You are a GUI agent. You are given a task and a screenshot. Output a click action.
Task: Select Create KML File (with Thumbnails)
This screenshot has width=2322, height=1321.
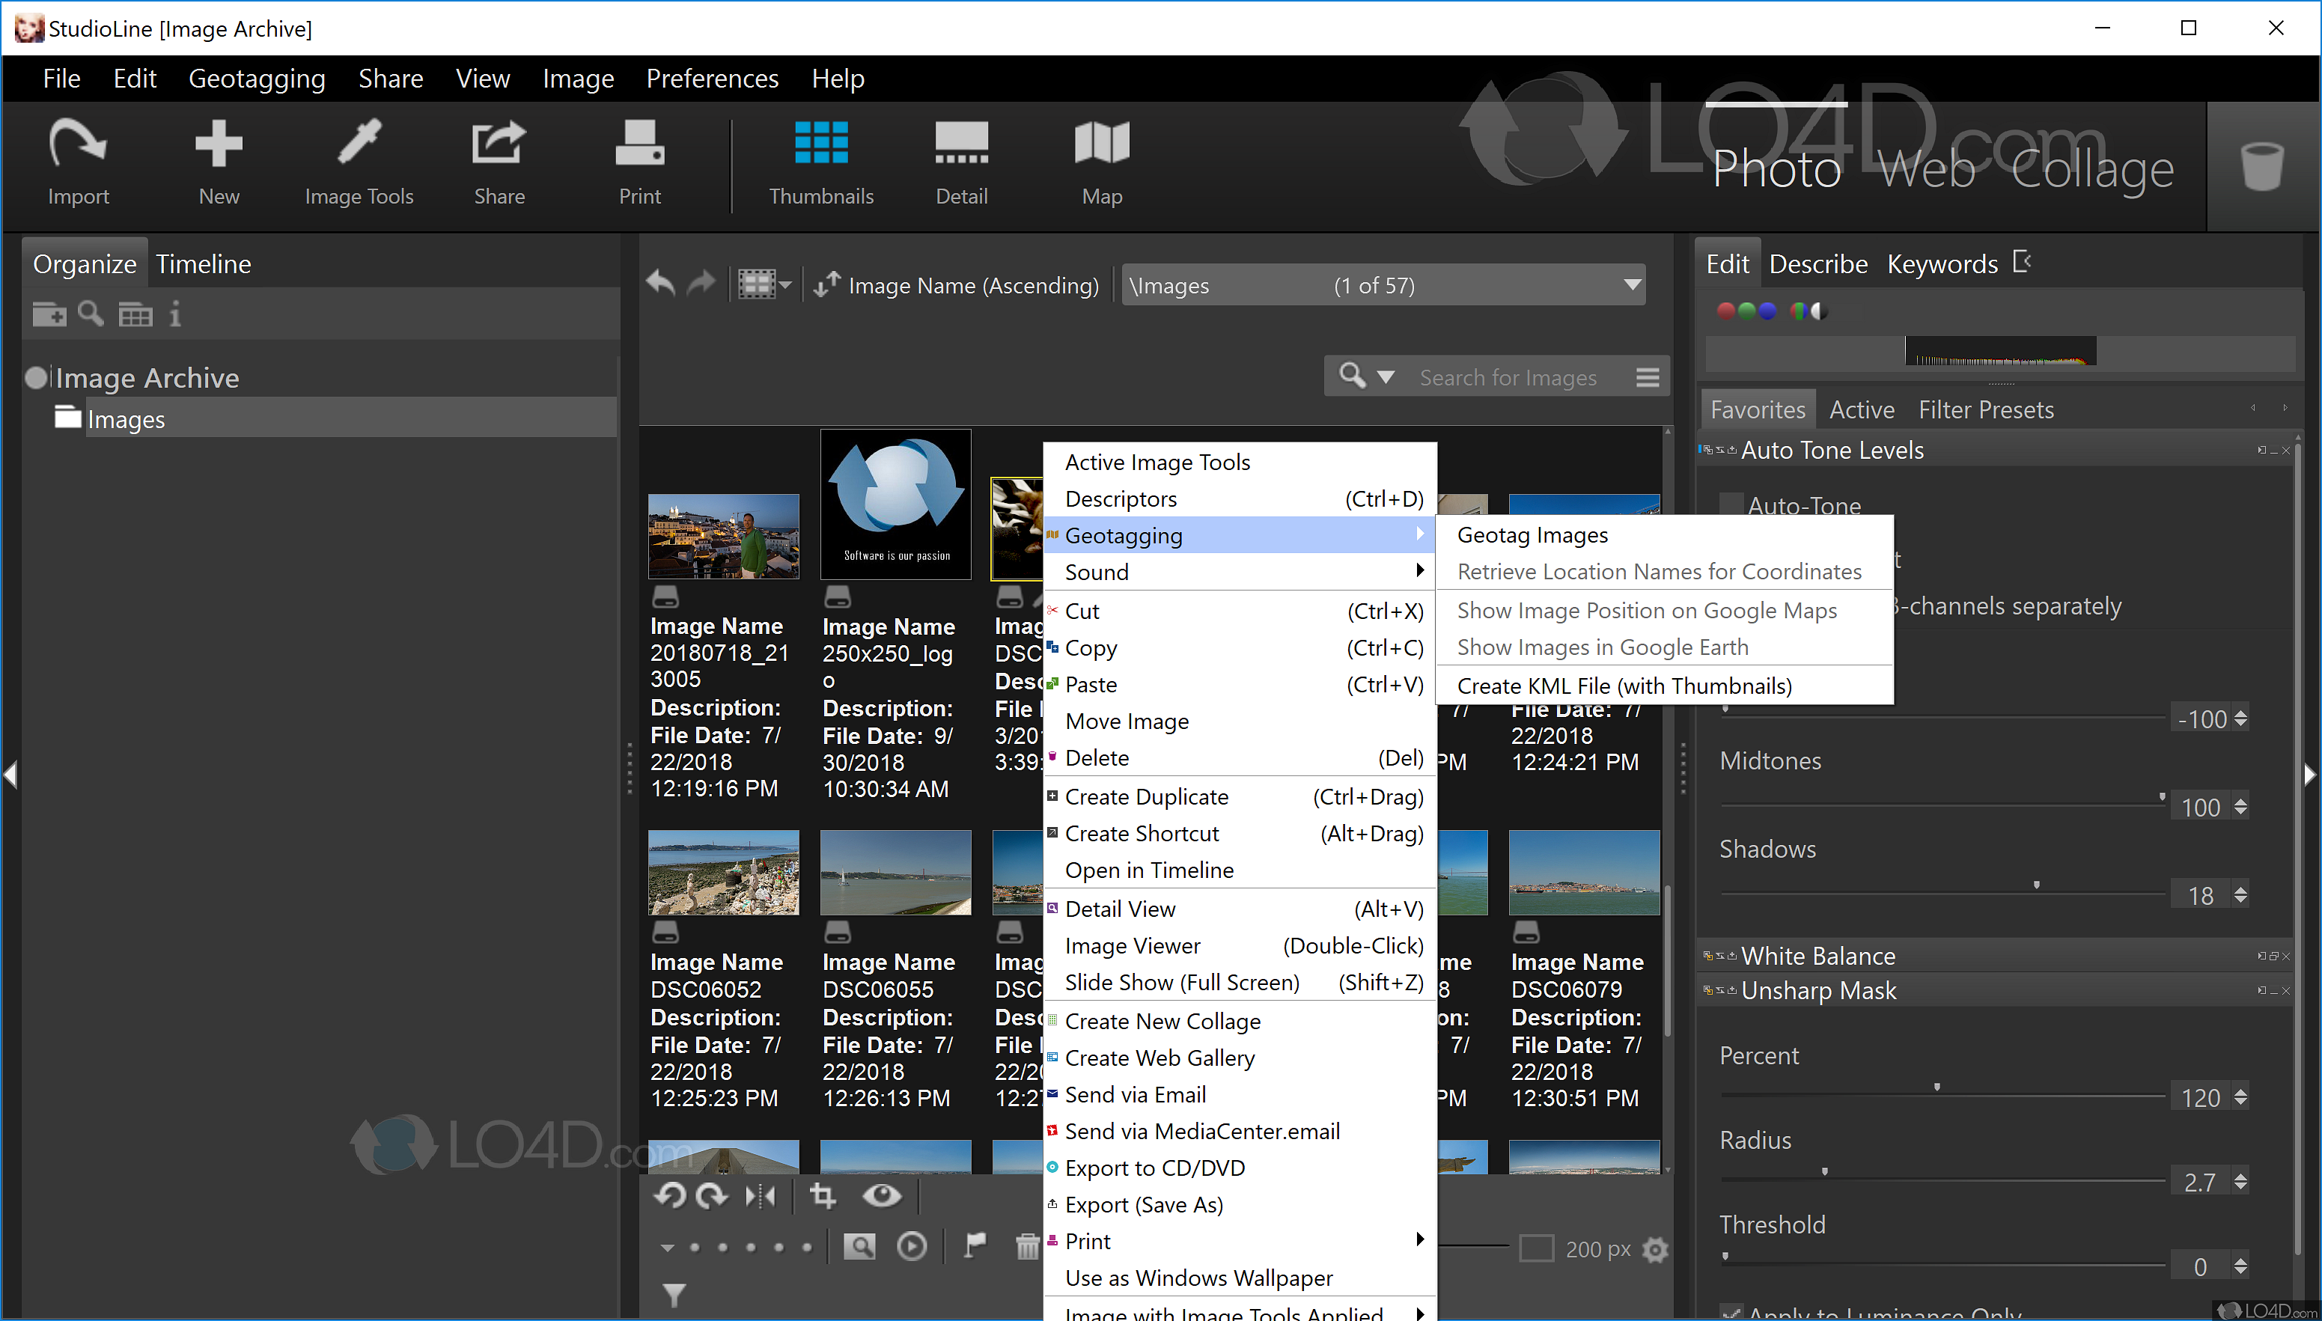pos(1624,686)
